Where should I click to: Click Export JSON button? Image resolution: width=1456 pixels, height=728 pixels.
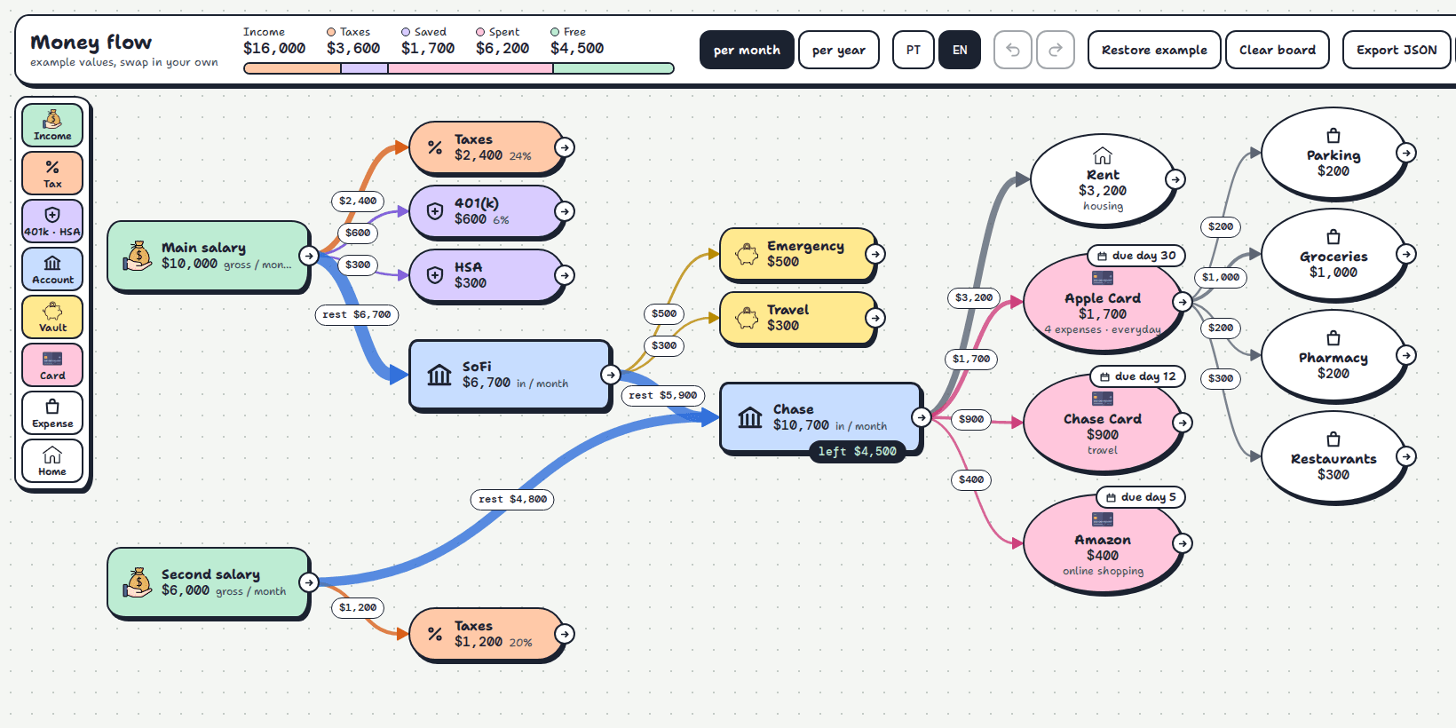click(1397, 50)
